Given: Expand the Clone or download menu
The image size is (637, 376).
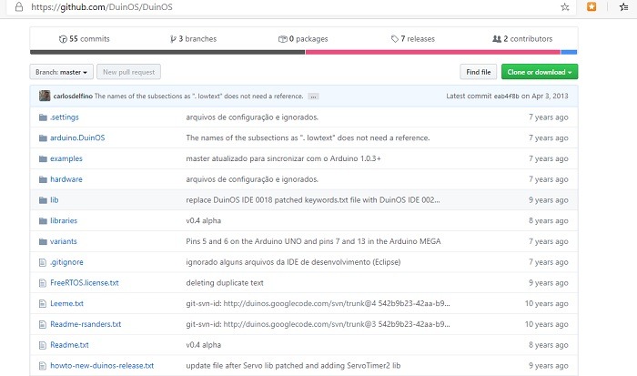Looking at the screenshot, I should 540,72.
